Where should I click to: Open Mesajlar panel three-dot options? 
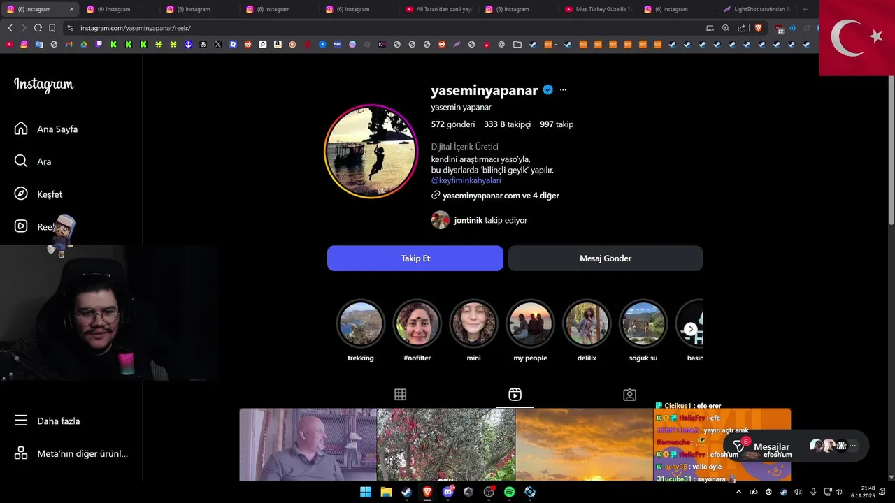[x=852, y=446]
